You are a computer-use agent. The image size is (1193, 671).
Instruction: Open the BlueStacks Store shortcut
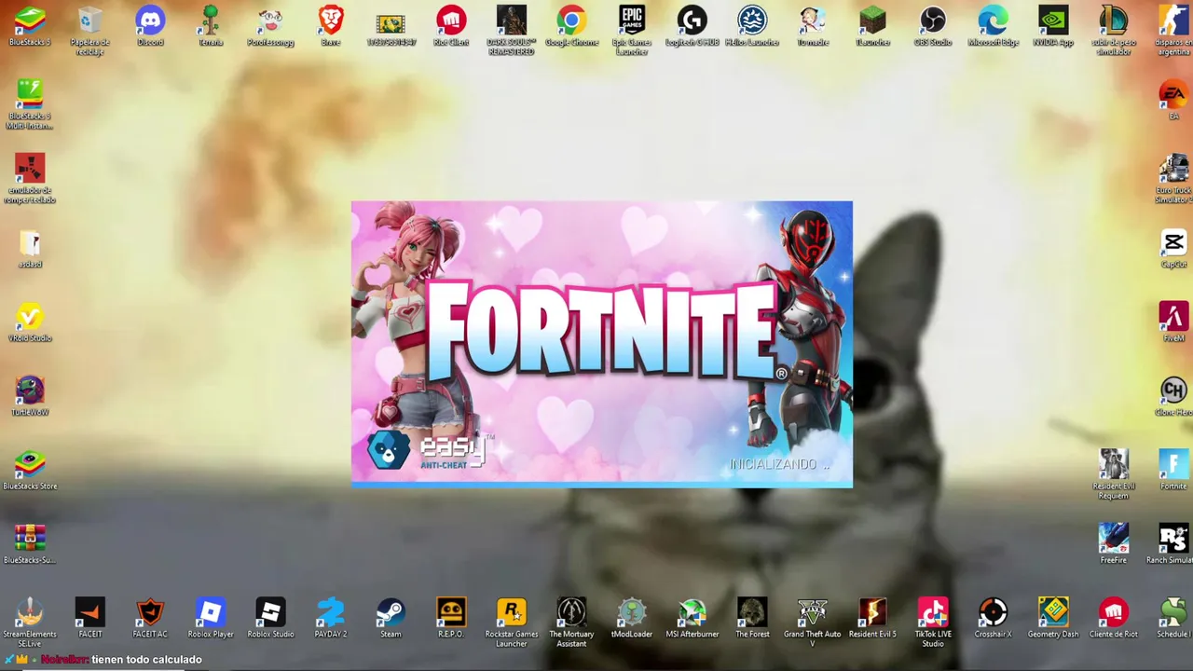coord(30,470)
